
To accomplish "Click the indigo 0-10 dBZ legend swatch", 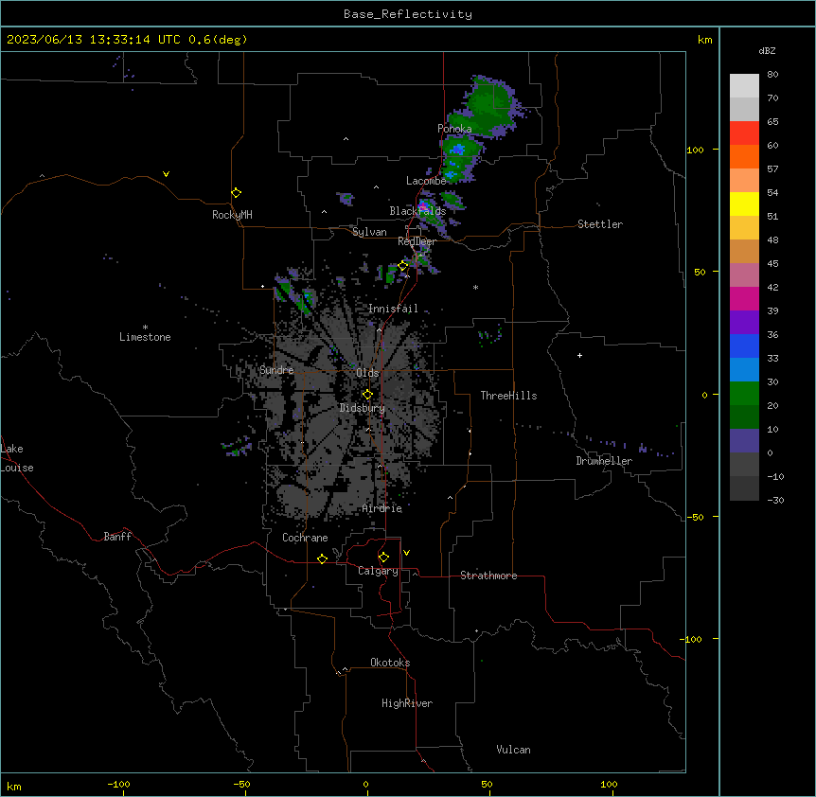I will (744, 441).
